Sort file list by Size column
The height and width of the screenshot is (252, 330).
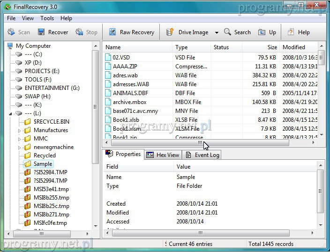[x=260, y=47]
